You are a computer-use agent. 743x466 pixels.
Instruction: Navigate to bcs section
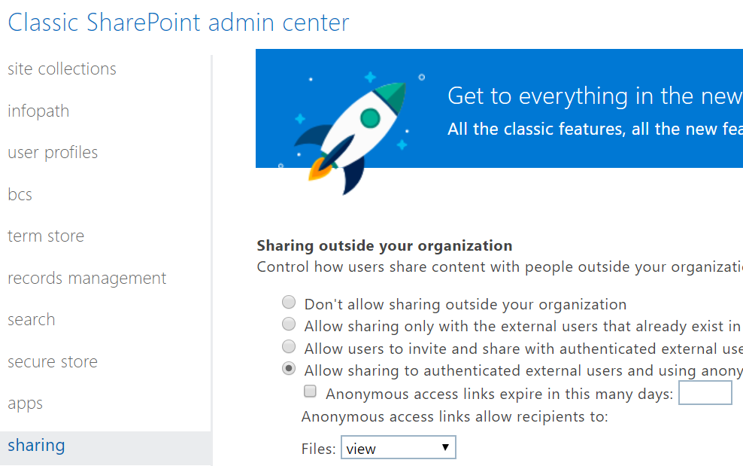click(x=20, y=195)
